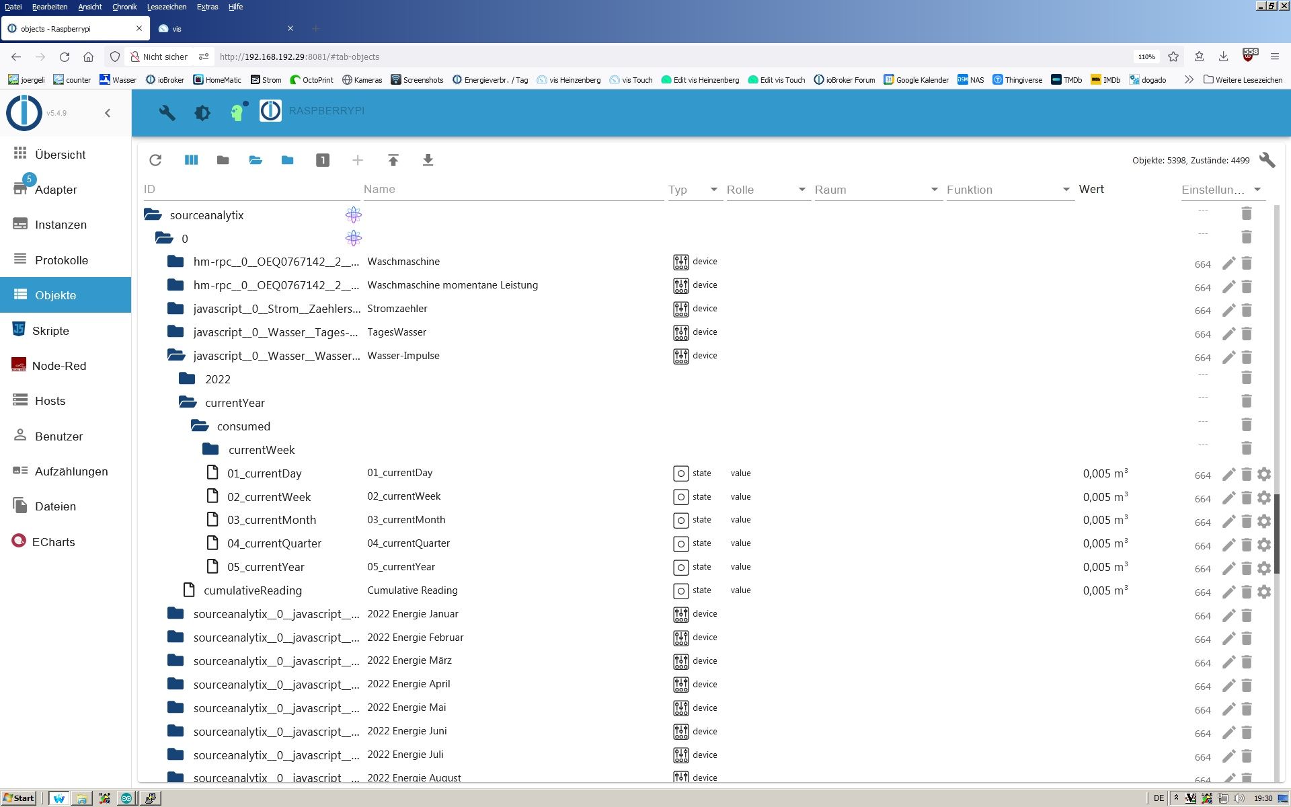Click the add new object plus icon
This screenshot has width=1291, height=807.
358,160
